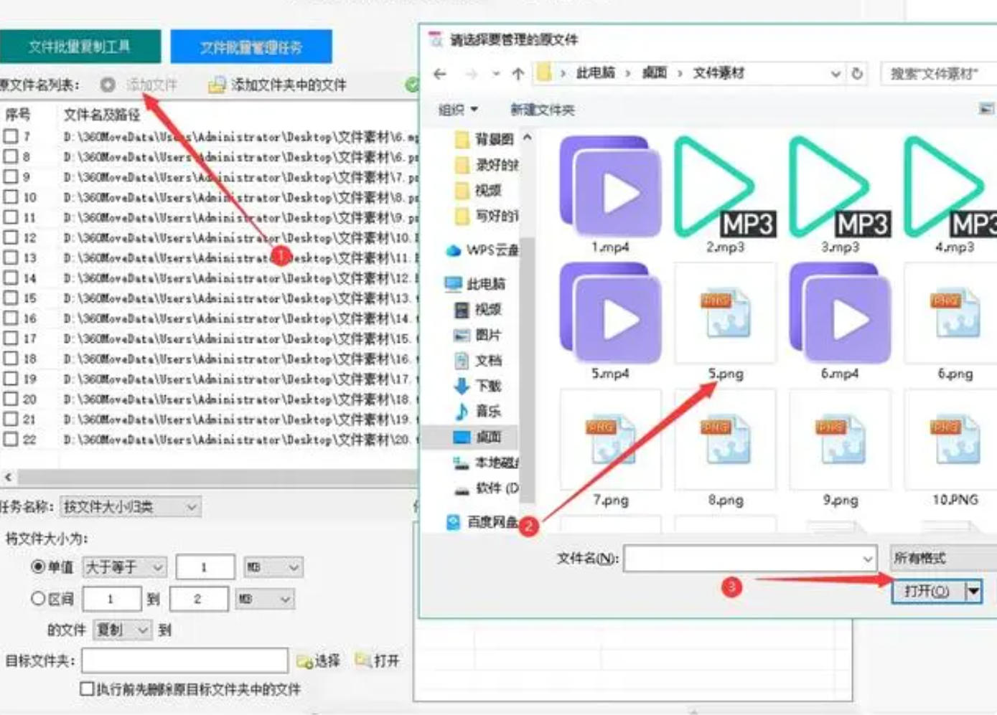Open the 大于等于 comparison dropdown
997x715 pixels.
tap(125, 567)
